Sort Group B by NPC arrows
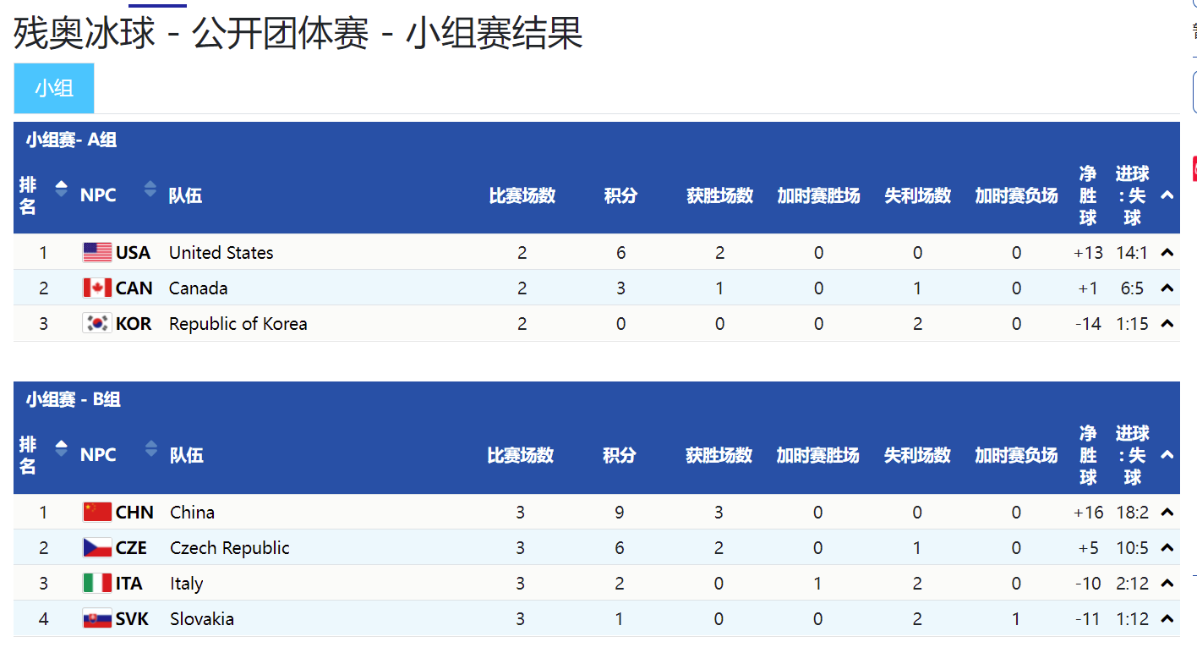This screenshot has height=653, width=1197. click(x=150, y=448)
